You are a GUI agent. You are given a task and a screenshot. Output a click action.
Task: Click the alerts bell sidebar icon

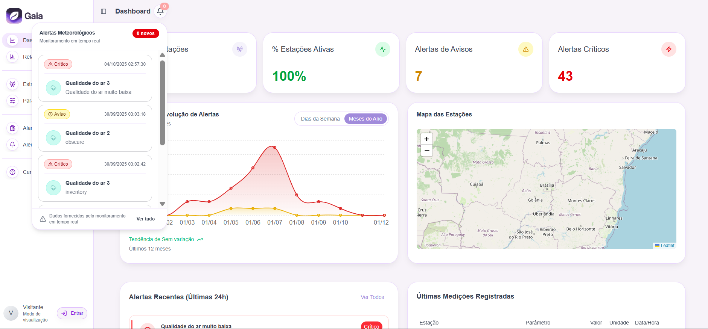click(12, 145)
